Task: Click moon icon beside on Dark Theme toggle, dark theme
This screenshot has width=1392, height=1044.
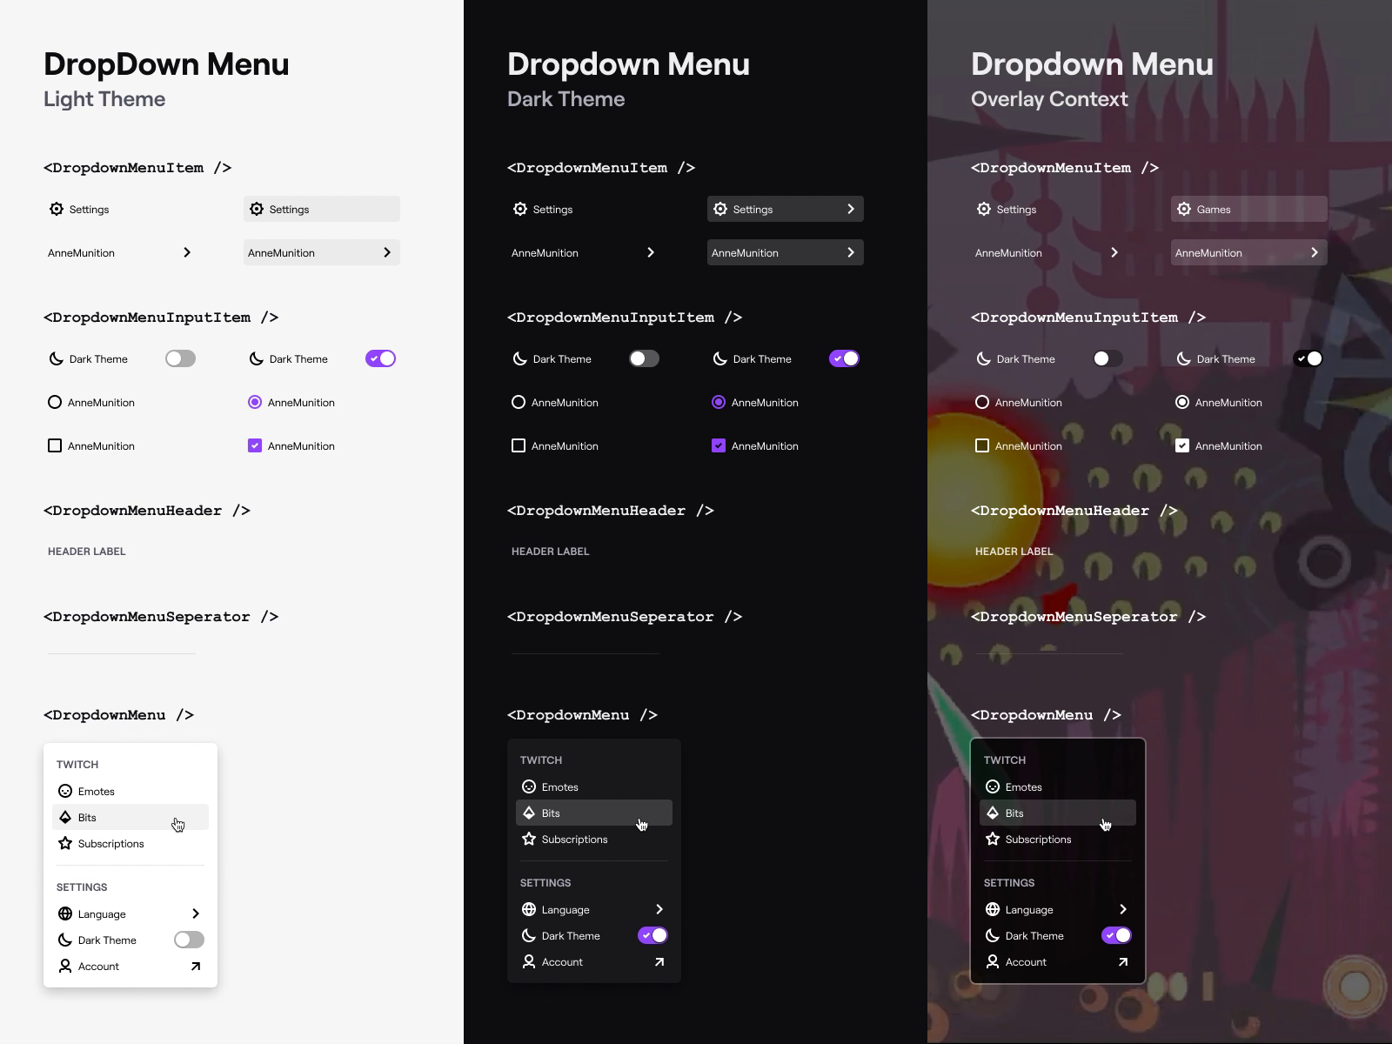Action: click(720, 359)
